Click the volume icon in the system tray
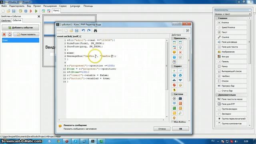Screen dimensions: 256x144 (236, 141)
